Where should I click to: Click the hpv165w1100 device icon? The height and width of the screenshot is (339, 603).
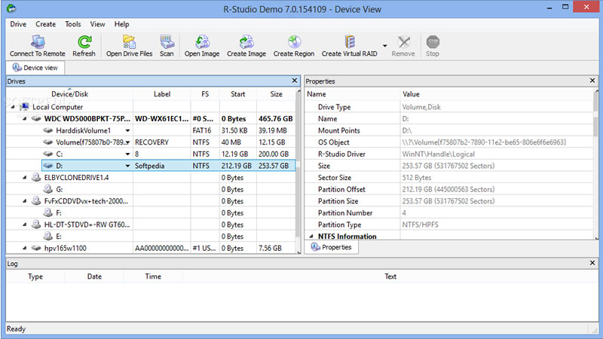point(36,248)
